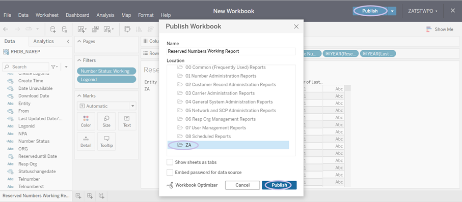Click the Tooltip mark card
Viewport: 462px width, 202px height.
click(x=106, y=142)
